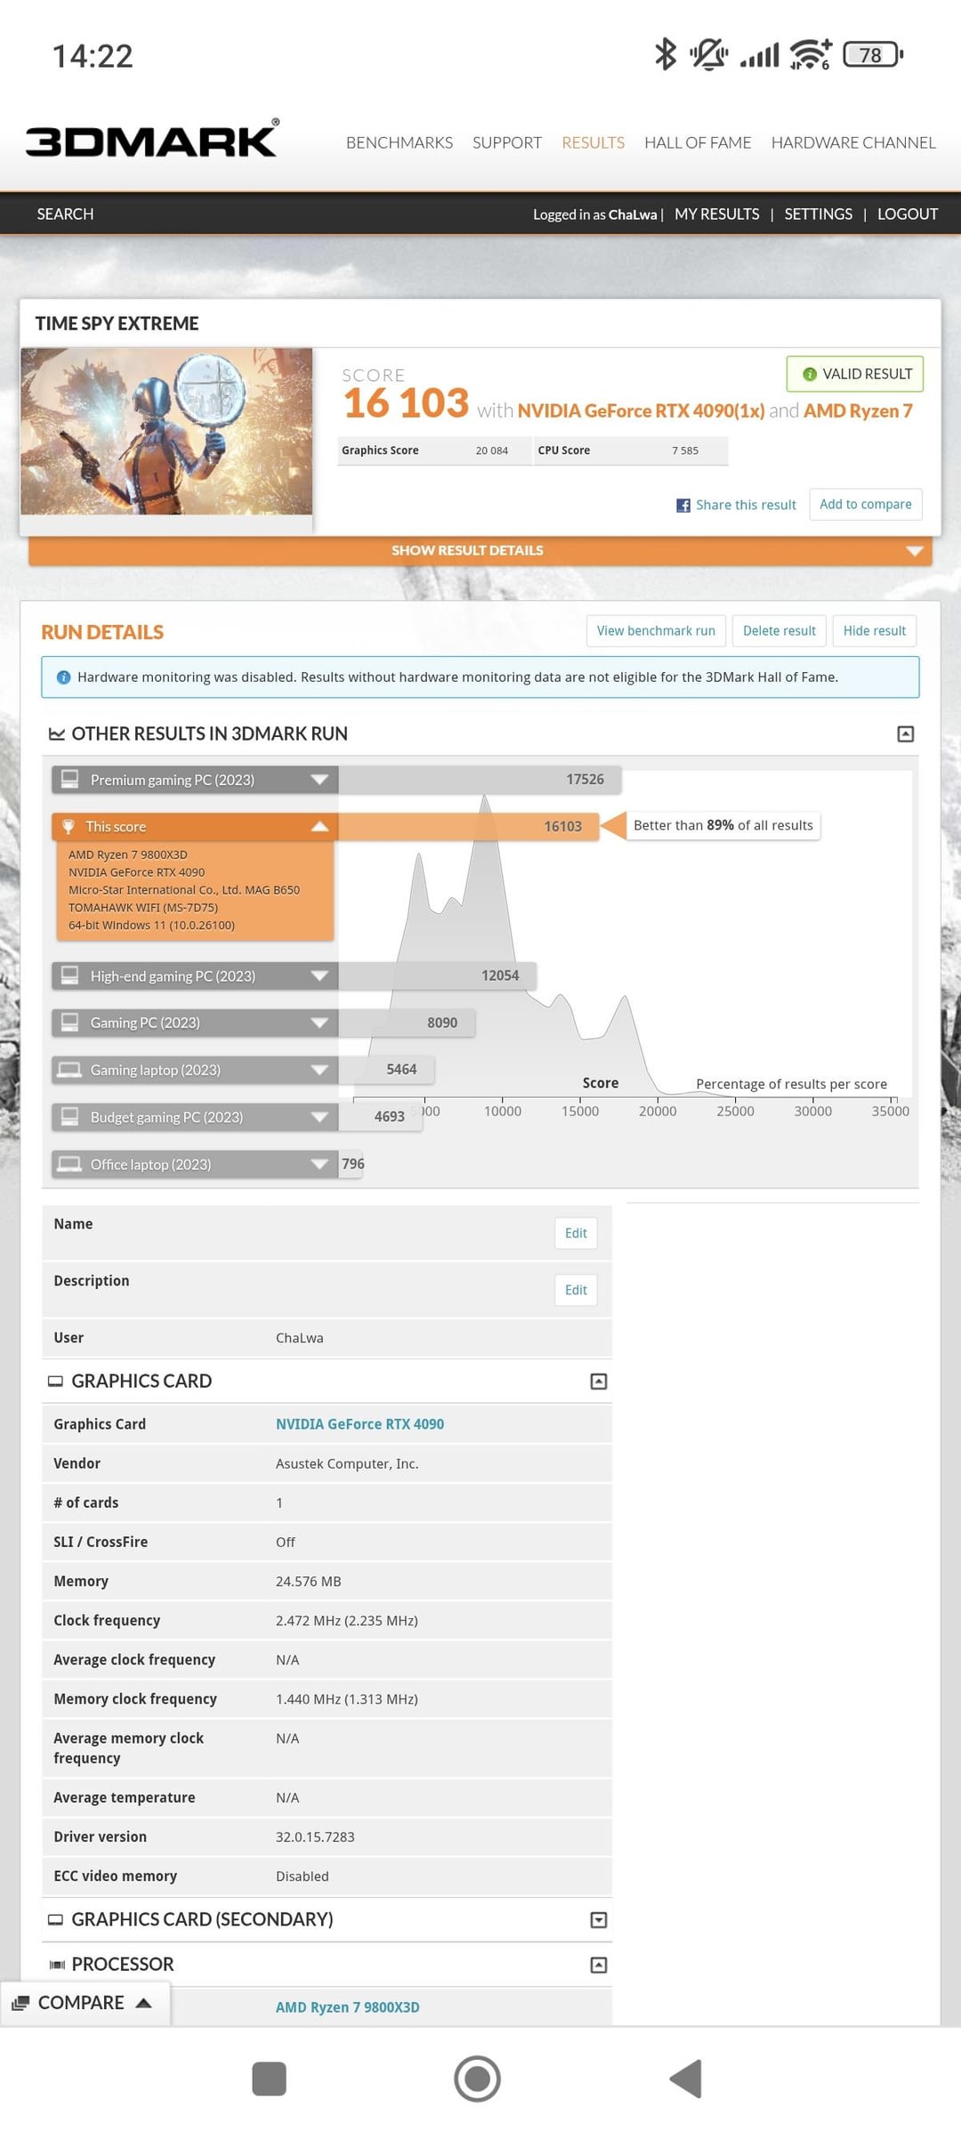961x2139 pixels.
Task: Click the chip icon next to Processor heading
Action: [57, 1965]
